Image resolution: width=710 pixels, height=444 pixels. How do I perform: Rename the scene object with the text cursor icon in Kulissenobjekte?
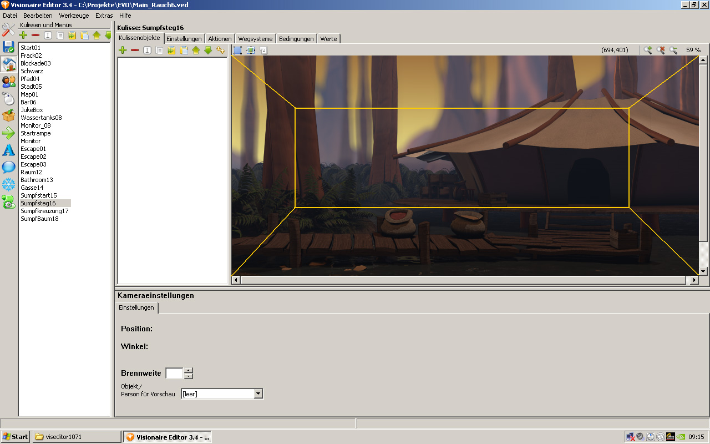click(x=147, y=51)
